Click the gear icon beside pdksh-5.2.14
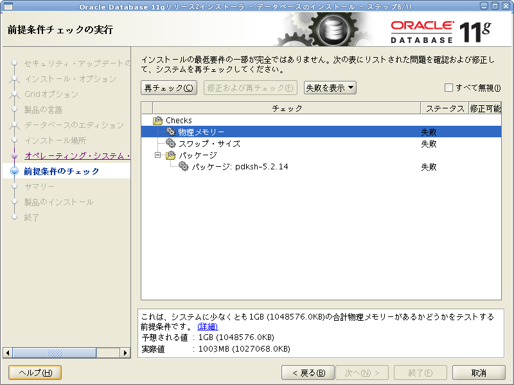This screenshot has width=514, height=385. click(184, 166)
